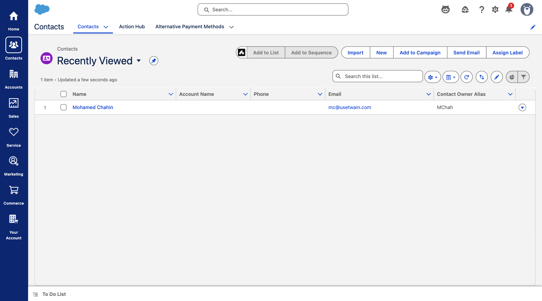Open To Do List utility bar item
Viewport: 542px width, 301px height.
50,294
